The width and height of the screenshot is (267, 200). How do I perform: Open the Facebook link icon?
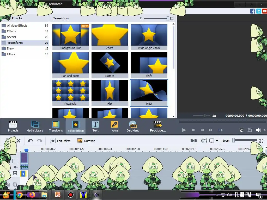coord(253,11)
